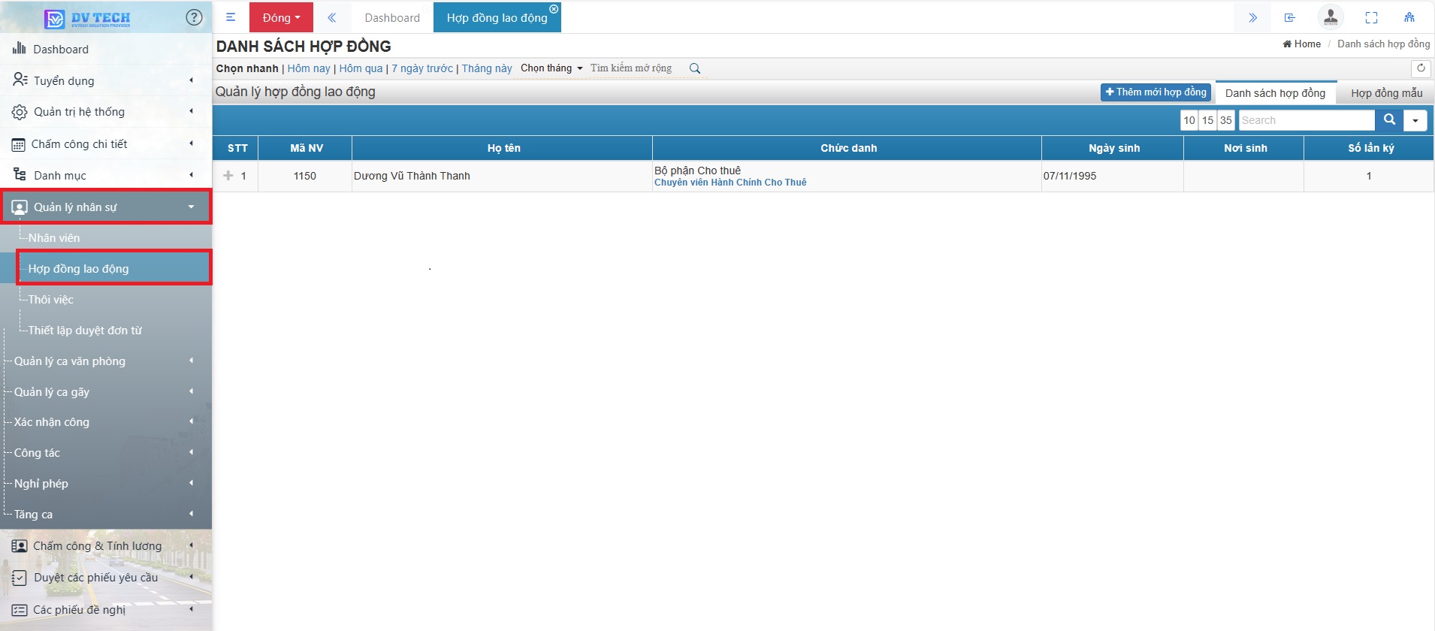This screenshot has width=1435, height=631.
Task: Toggle fullscreen mode icon
Action: [x=1371, y=17]
